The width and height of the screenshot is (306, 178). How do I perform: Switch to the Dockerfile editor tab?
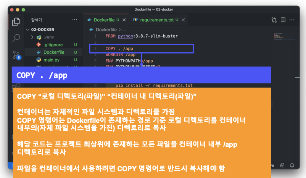(104, 20)
